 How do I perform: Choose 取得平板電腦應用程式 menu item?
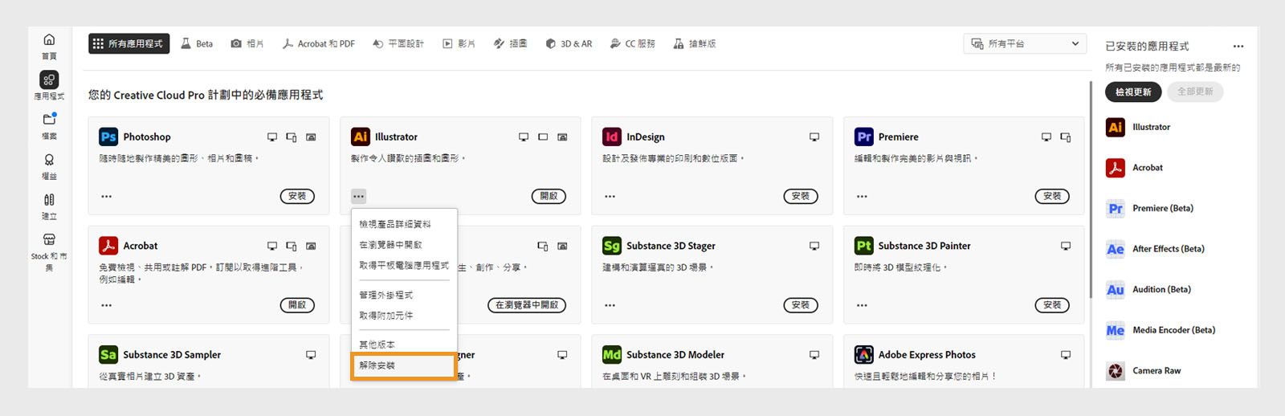404,265
